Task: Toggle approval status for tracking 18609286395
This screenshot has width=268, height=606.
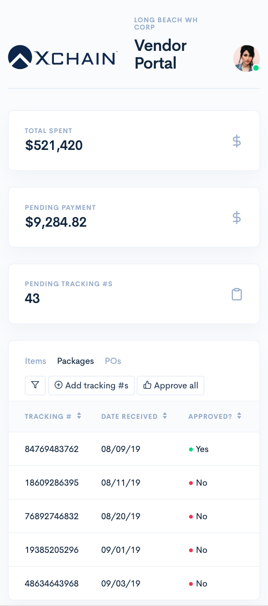Action: (x=198, y=482)
